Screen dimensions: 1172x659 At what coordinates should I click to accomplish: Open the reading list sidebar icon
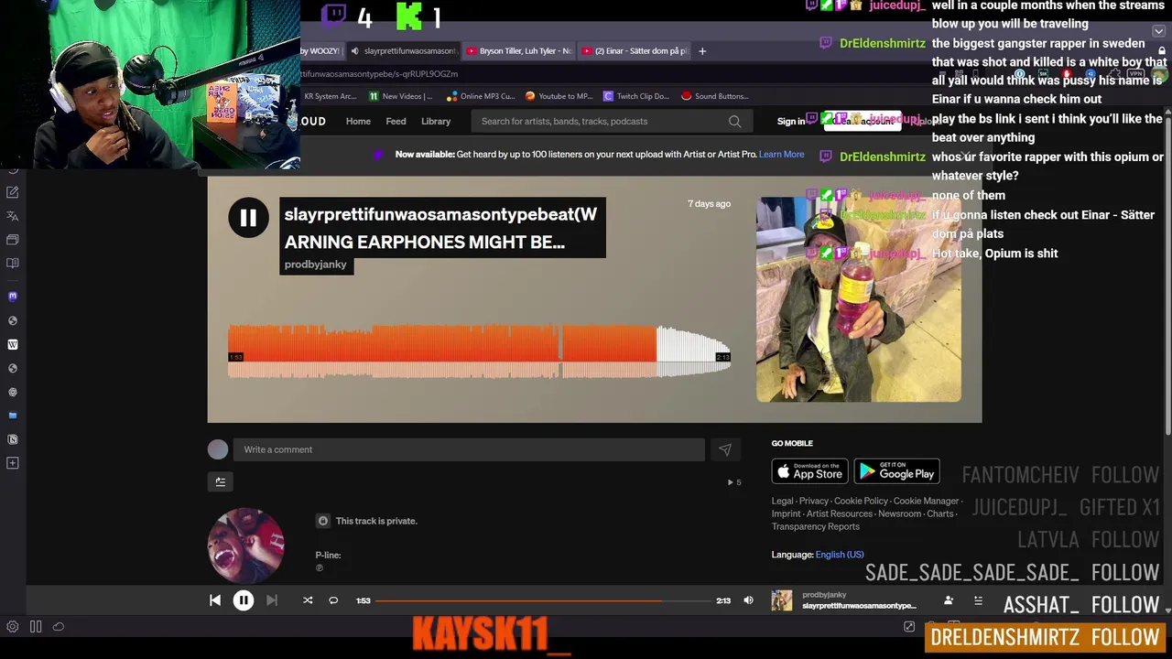tap(13, 264)
